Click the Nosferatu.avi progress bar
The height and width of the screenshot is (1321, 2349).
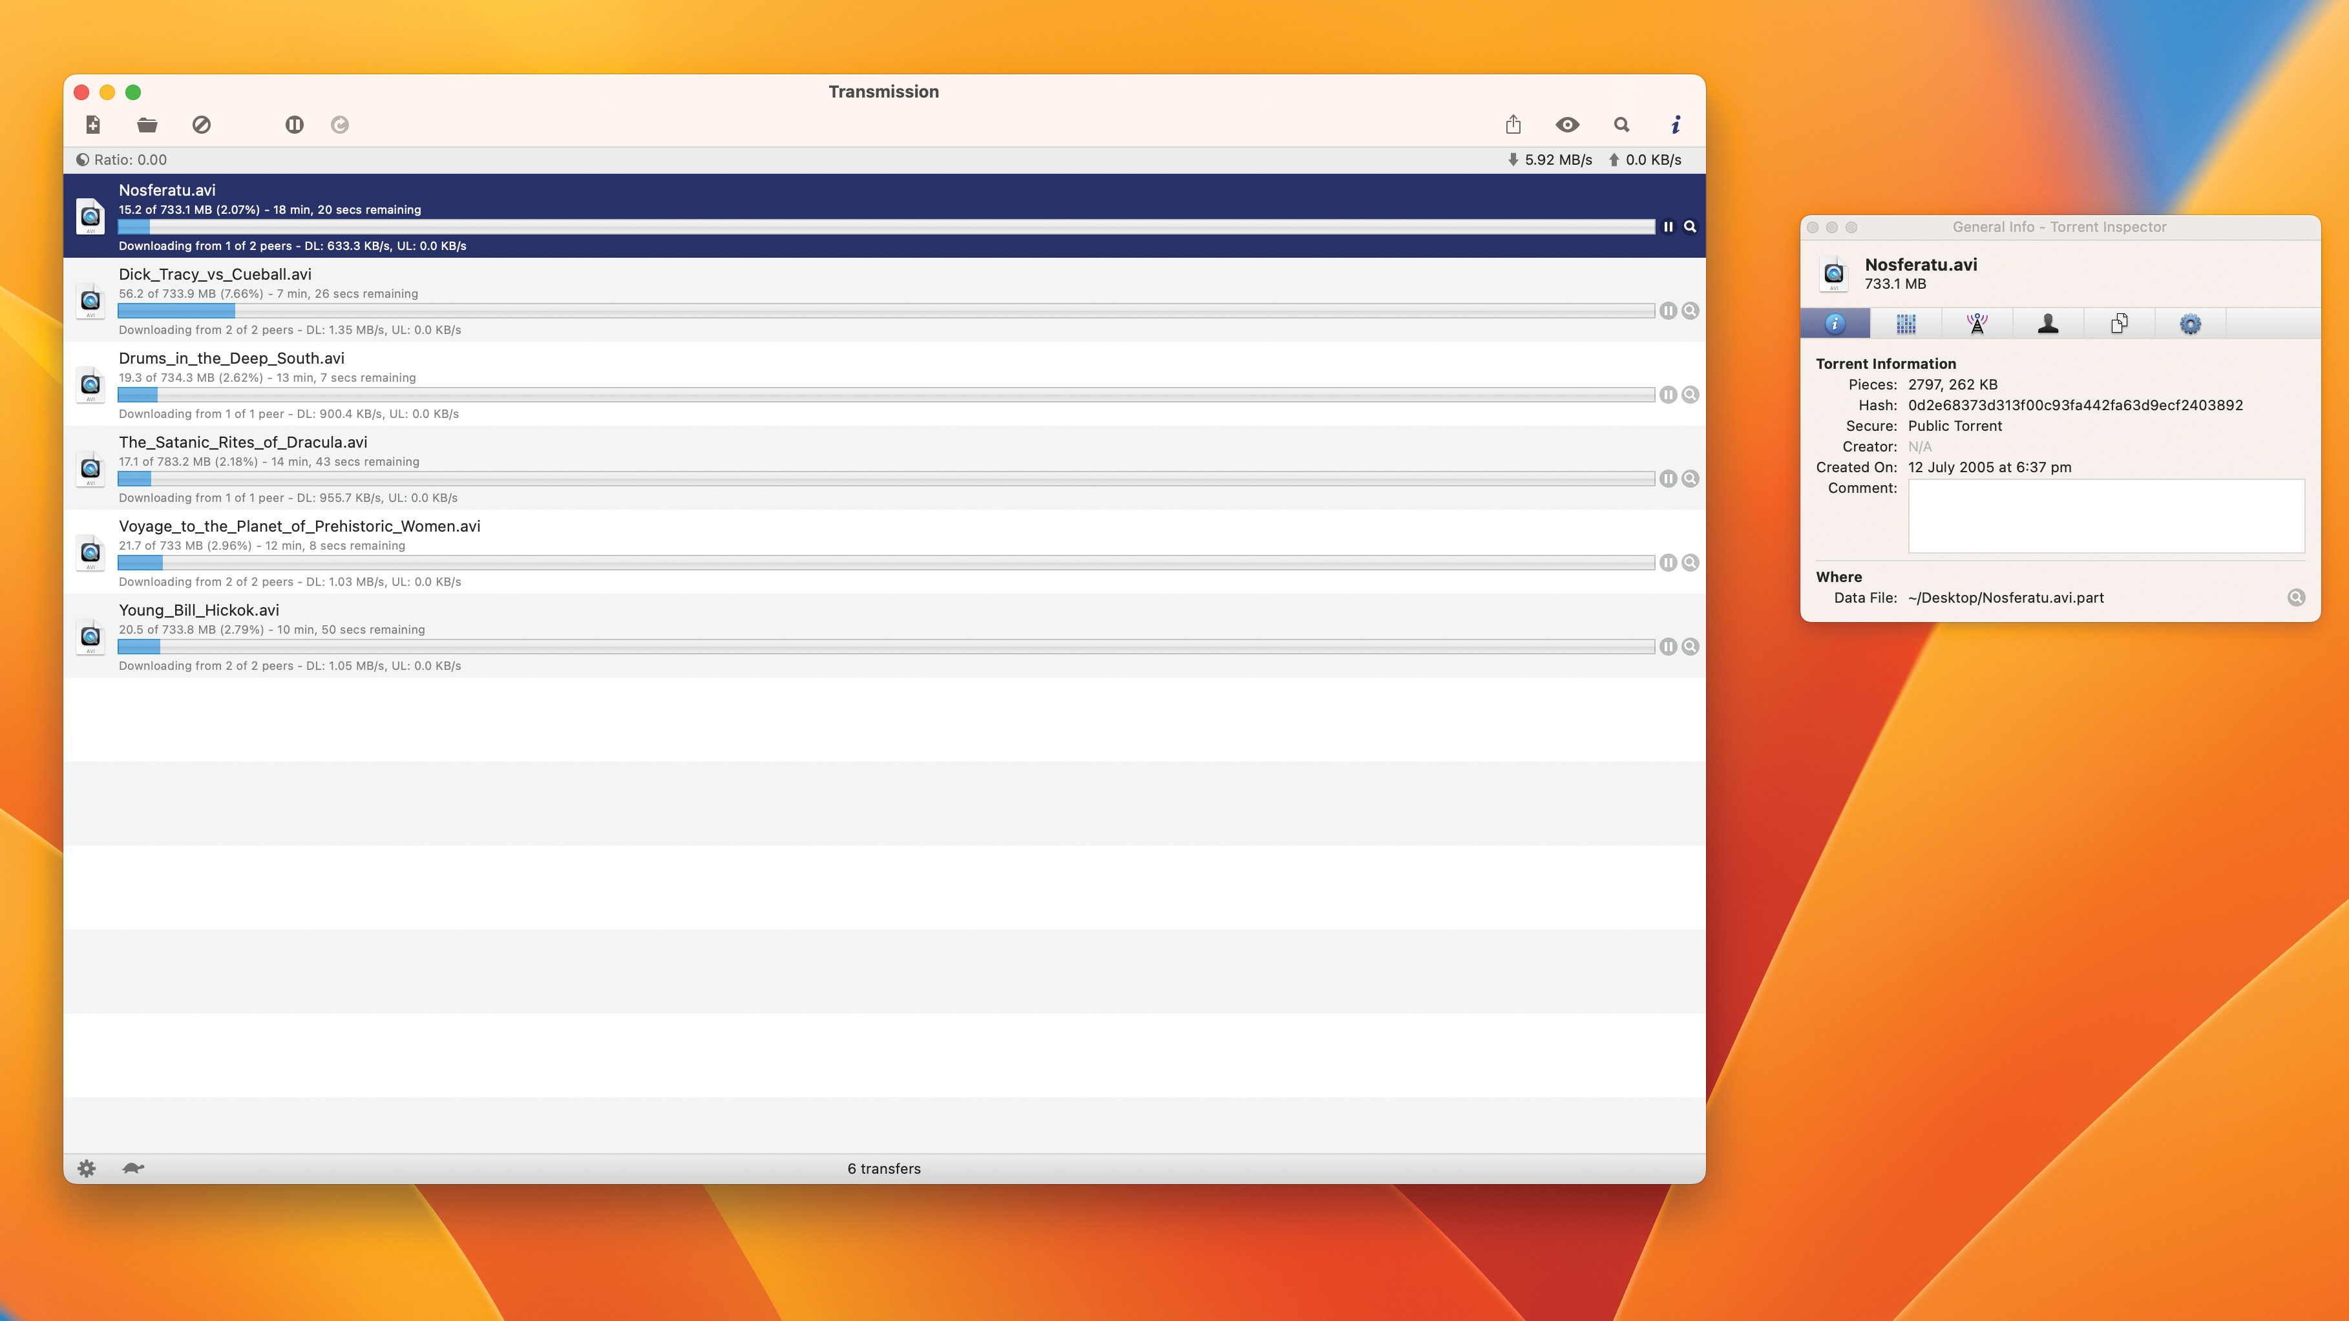coord(887,227)
